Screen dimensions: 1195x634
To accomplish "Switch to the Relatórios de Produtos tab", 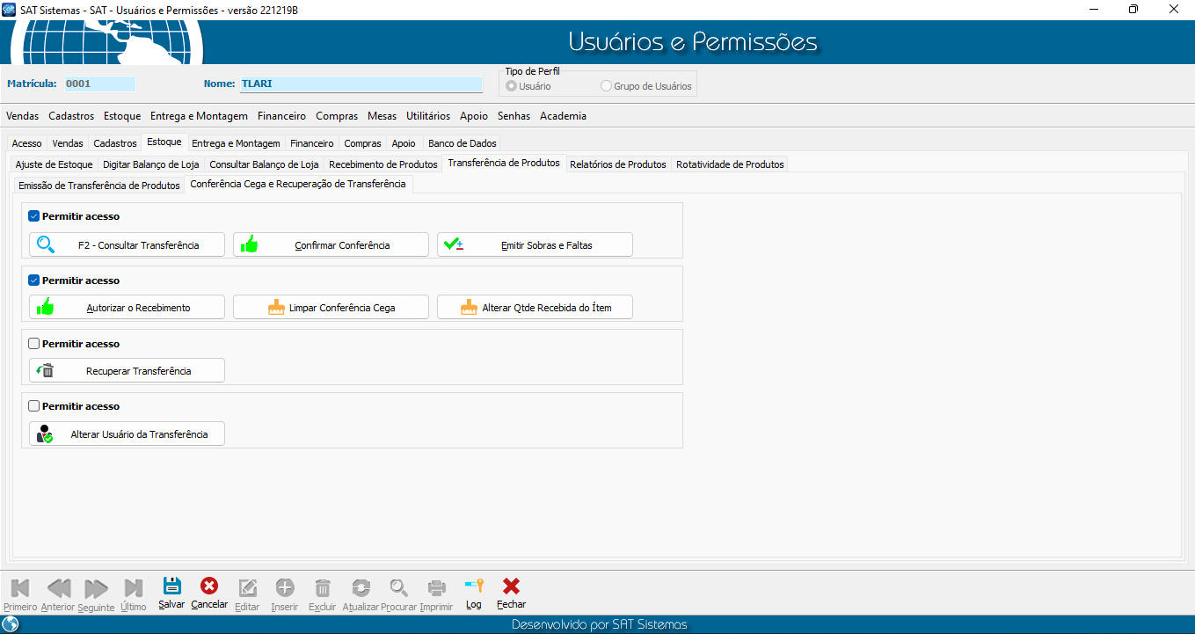I will click(617, 164).
